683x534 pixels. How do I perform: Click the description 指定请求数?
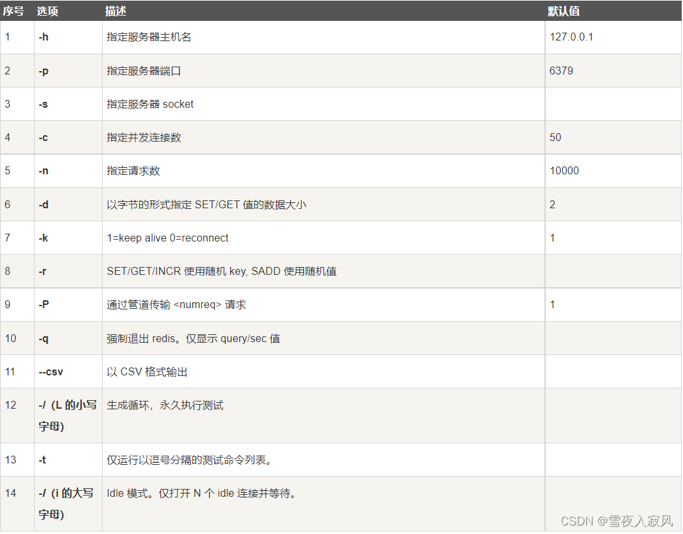(133, 171)
